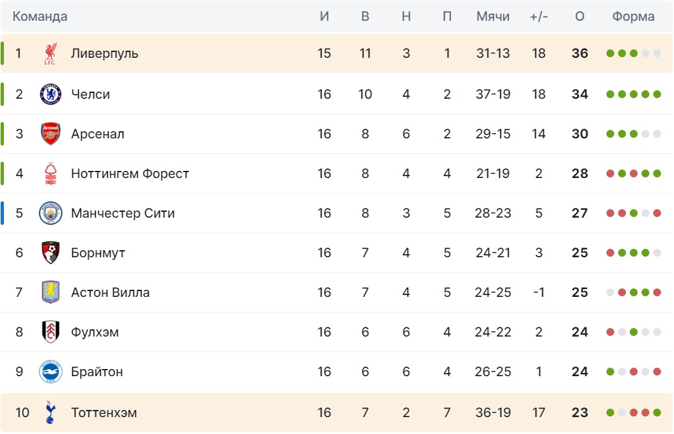Sort table by Мячи column header
The height and width of the screenshot is (434, 674).
(x=493, y=16)
